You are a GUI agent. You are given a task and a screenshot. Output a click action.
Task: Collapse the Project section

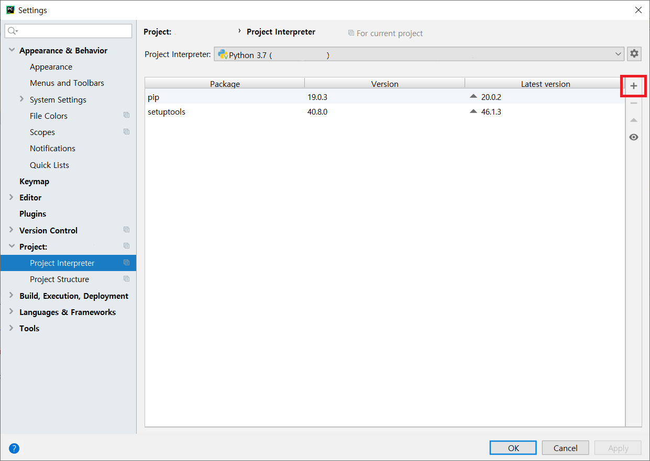tap(12, 246)
